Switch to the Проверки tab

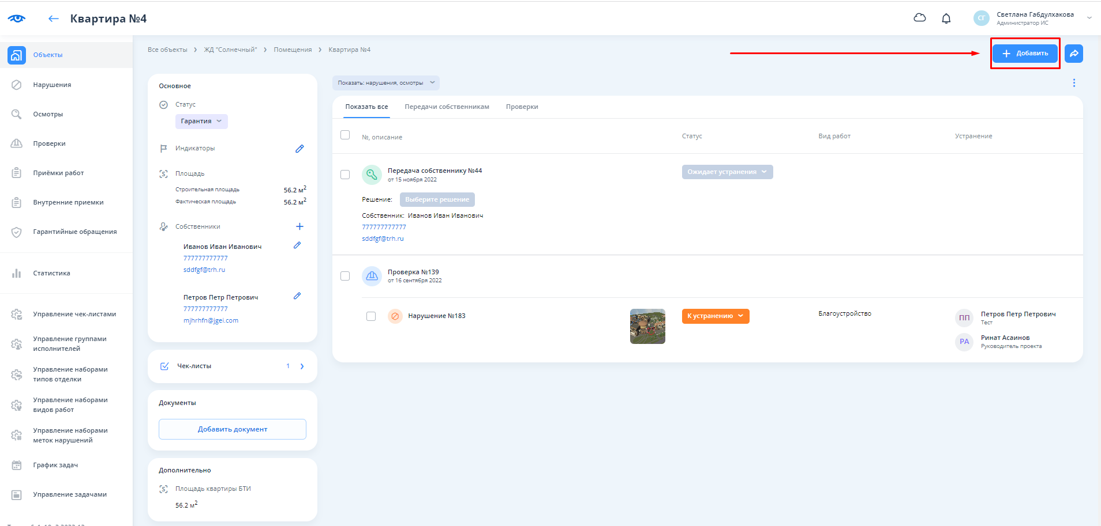(522, 107)
